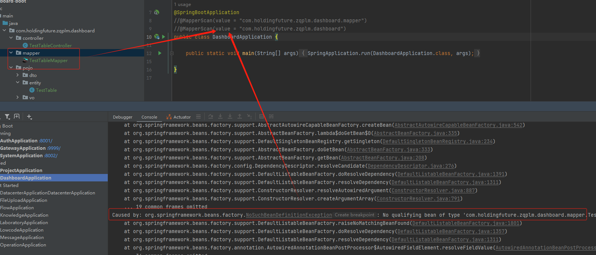Screen dimensions: 596x255
Task: Collapse the mapper folder
Action: [11, 53]
